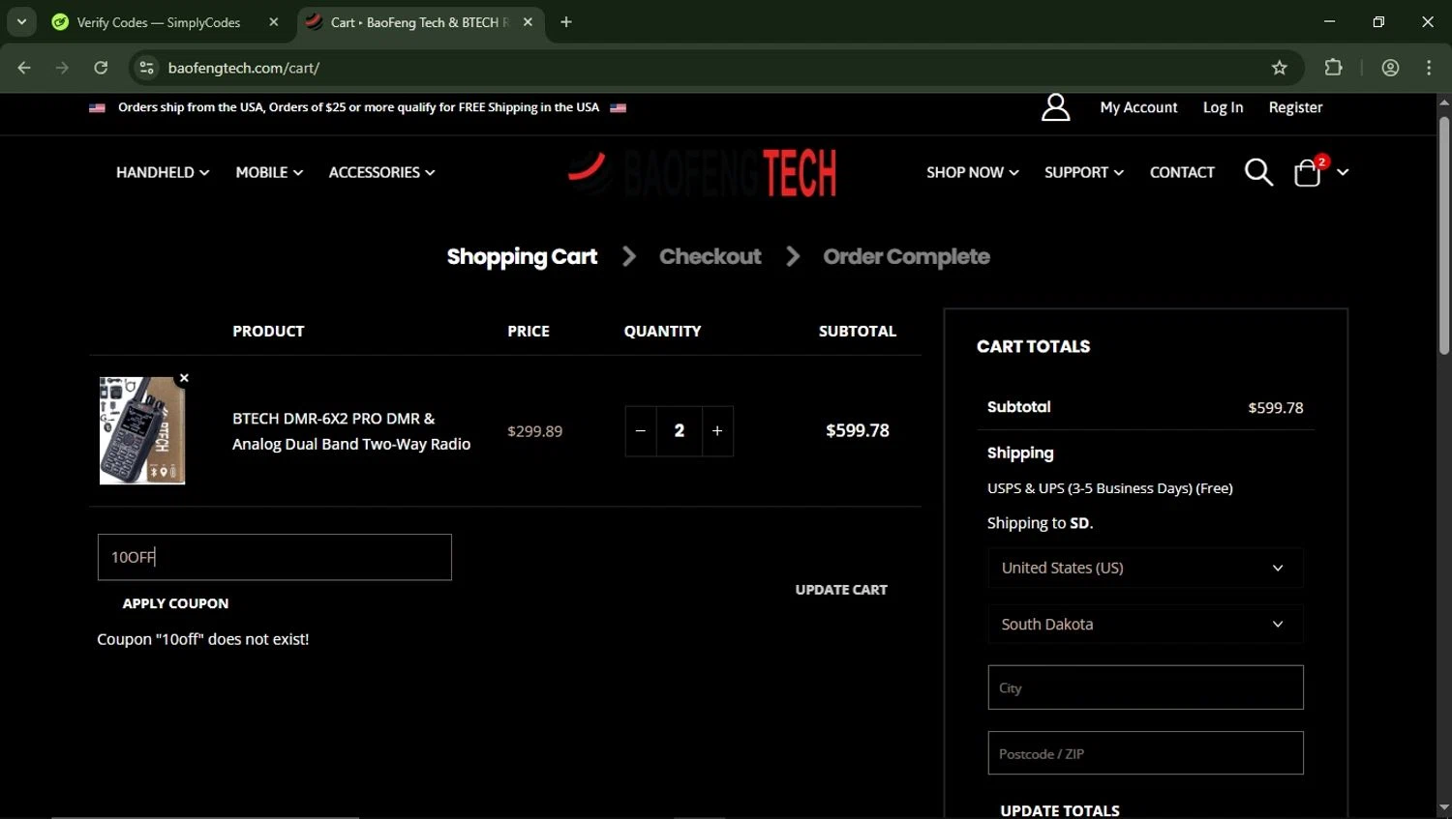Image resolution: width=1452 pixels, height=819 pixels.
Task: Open Chrome three-dot menu
Action: coord(1429,68)
